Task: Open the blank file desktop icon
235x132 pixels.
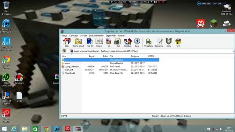Action: pyautogui.click(x=19, y=97)
